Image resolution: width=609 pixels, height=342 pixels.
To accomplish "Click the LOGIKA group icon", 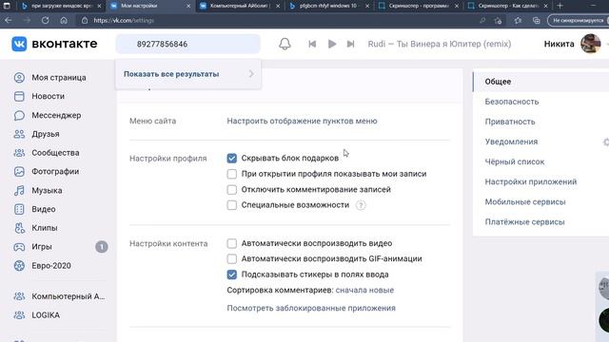I will coord(19,314).
